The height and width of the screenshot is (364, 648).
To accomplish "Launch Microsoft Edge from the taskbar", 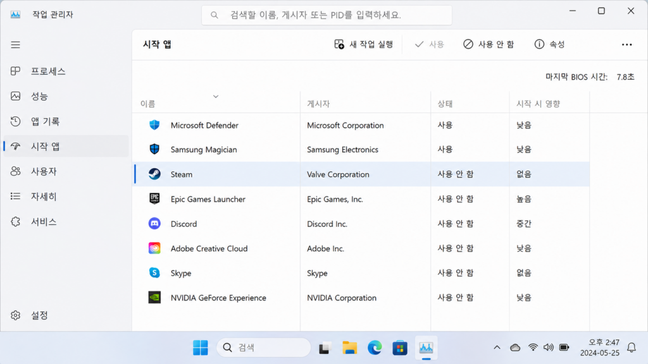I will (375, 348).
